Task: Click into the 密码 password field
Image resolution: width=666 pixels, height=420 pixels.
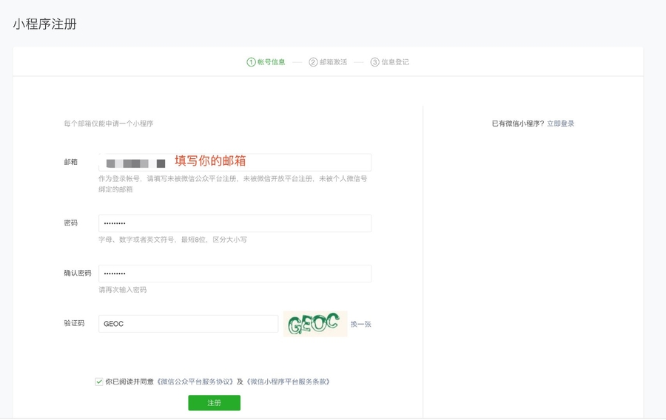Action: [x=235, y=223]
